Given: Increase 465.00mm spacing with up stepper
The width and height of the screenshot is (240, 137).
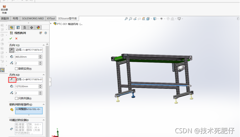Looking at the screenshot, I should coord(40,56).
